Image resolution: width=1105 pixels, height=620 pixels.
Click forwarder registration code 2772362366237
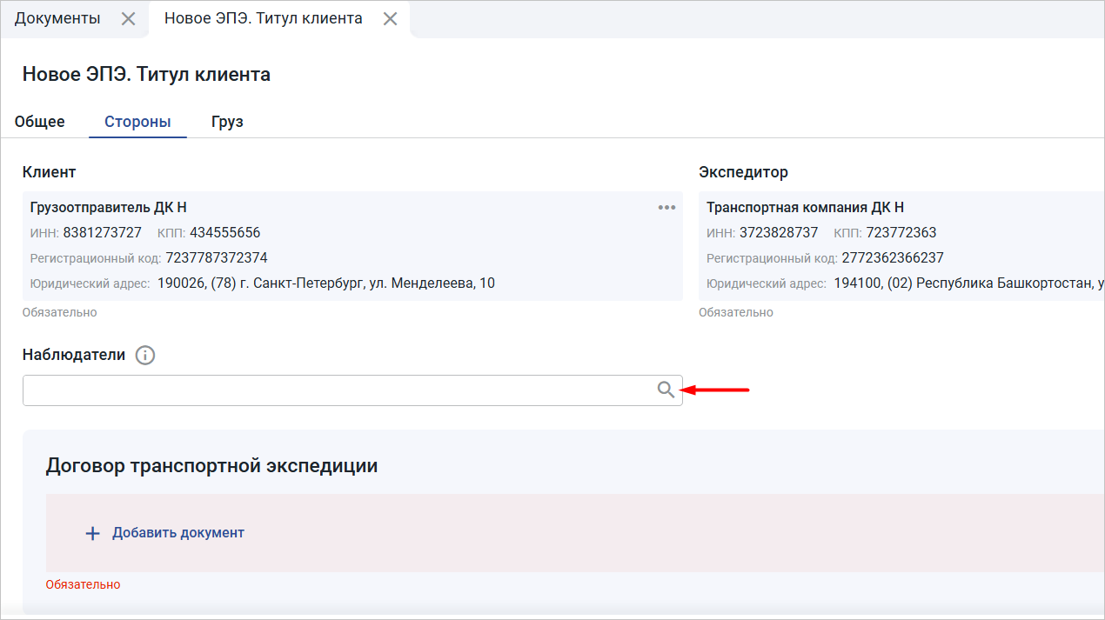893,258
